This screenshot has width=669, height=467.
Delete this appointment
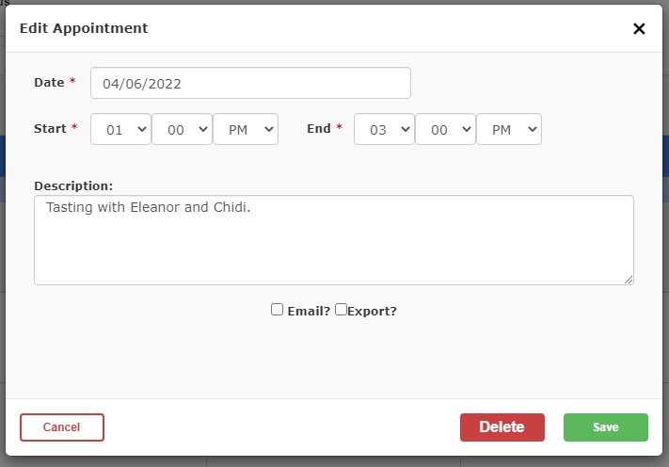(502, 427)
